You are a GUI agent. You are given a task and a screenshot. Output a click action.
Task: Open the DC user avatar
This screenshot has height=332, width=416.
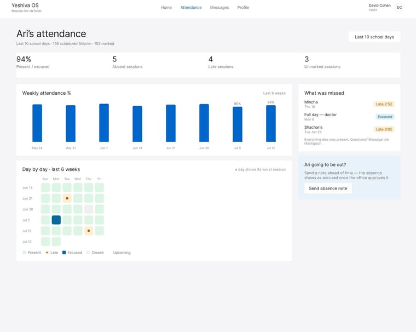[x=399, y=8]
